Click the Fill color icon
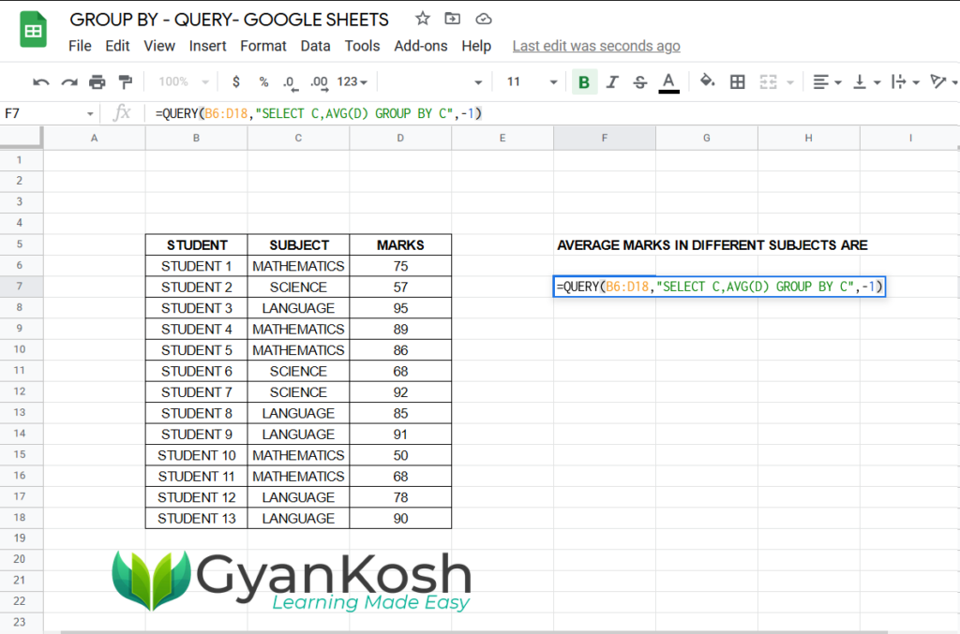This screenshot has height=634, width=960. [x=707, y=81]
